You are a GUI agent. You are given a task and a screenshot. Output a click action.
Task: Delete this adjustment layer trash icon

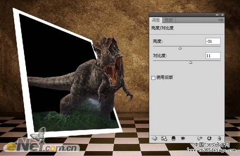coord(219,138)
